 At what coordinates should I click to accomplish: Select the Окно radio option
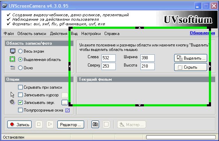tap(20, 68)
